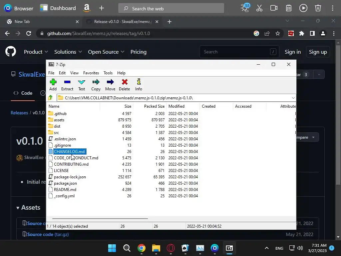Screen dimensions: 341x256
Task: Click the Sign up button
Action: [318, 52]
